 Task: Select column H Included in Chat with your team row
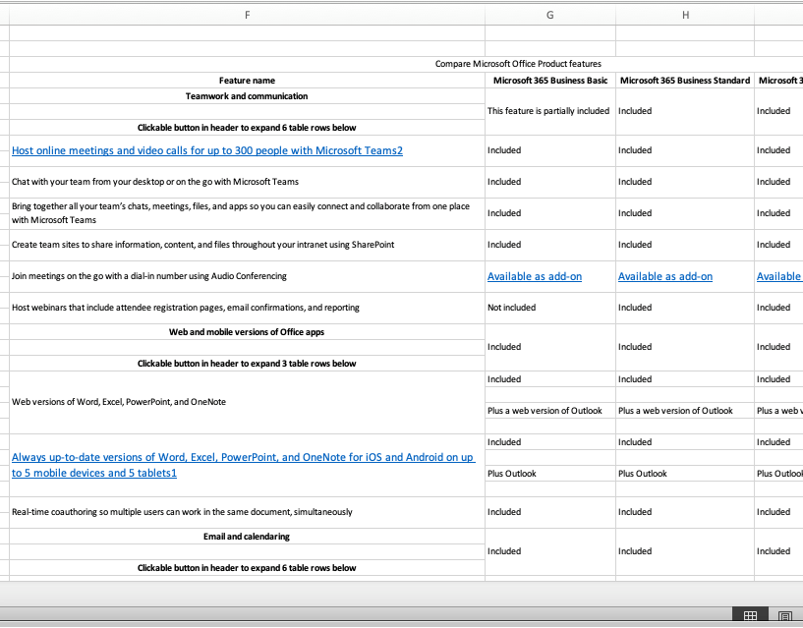685,182
